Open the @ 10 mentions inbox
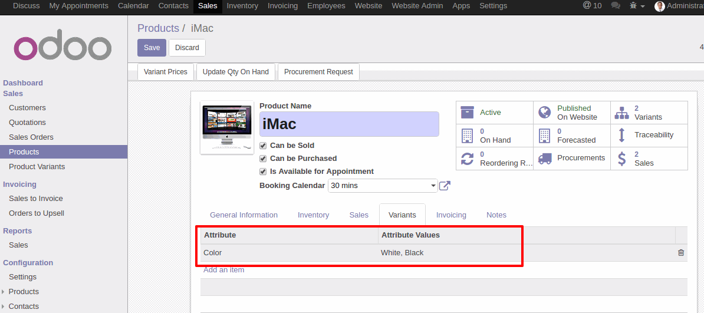The width and height of the screenshot is (704, 313). pyautogui.click(x=592, y=6)
